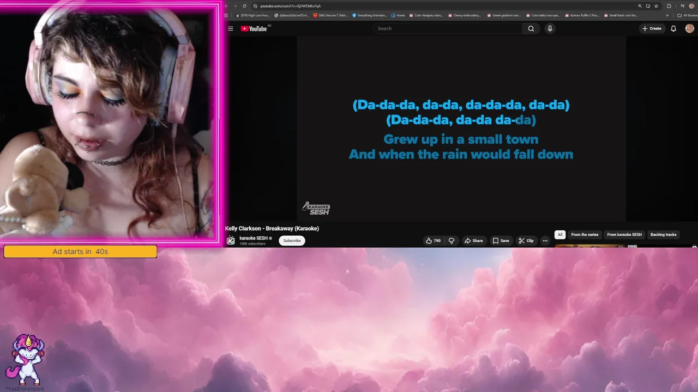This screenshot has height=392, width=698.
Task: Open Cute lattice two-pie bookmark
Action: 543,15
